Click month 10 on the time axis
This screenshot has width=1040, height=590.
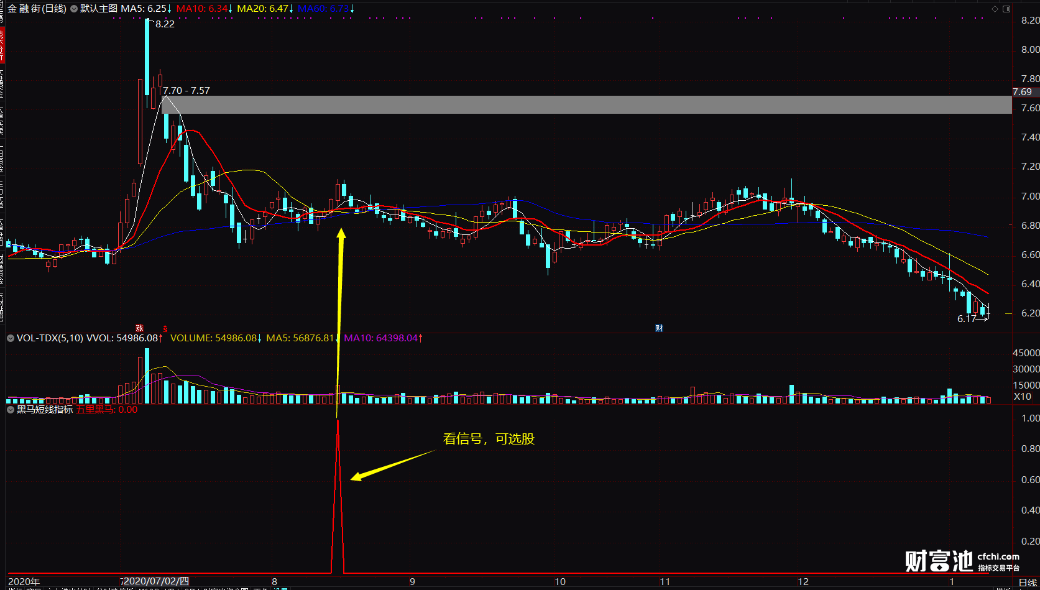pyautogui.click(x=560, y=582)
